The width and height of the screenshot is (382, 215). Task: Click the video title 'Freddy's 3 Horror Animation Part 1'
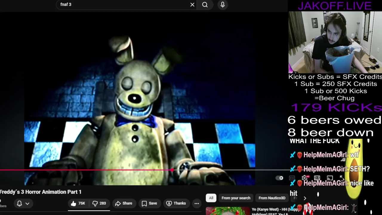pyautogui.click(x=41, y=192)
